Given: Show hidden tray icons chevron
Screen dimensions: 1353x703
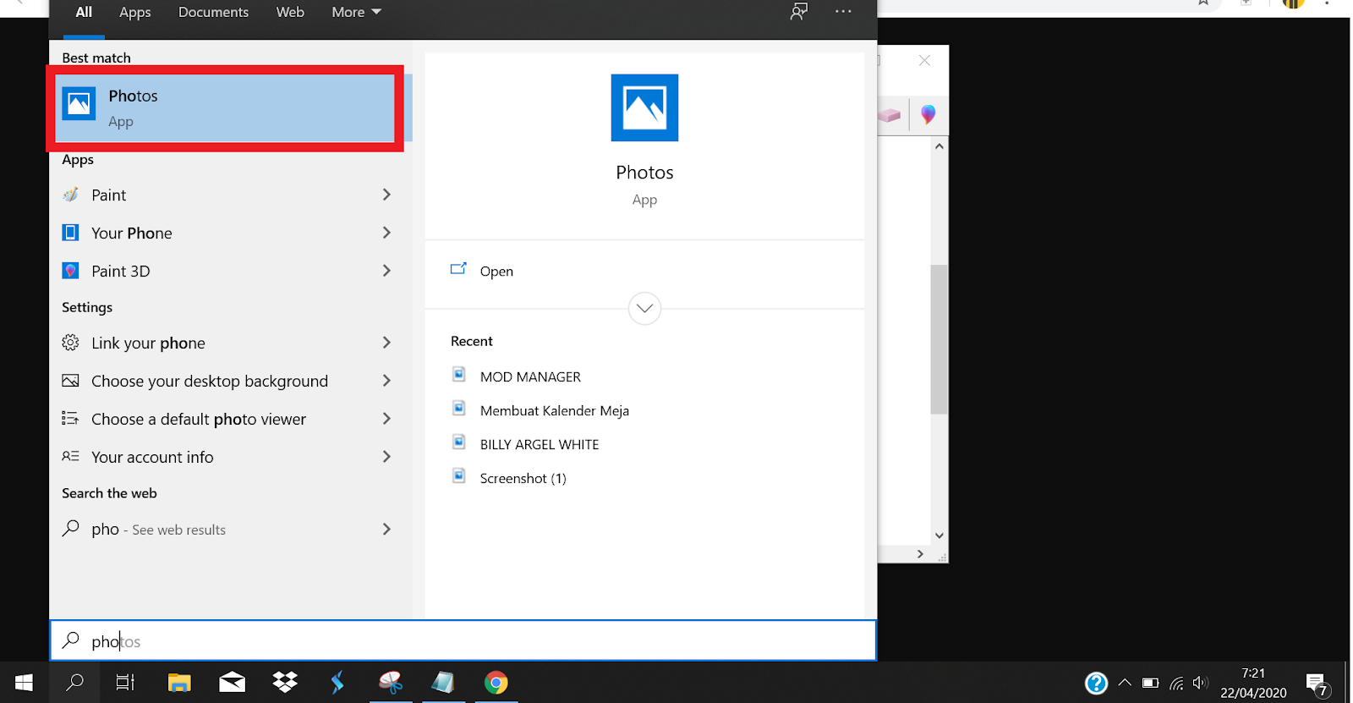Looking at the screenshot, I should (x=1125, y=683).
